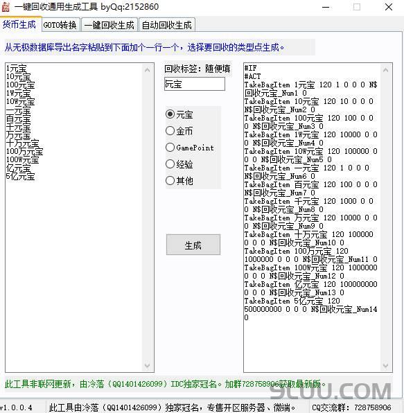Open the 自动回收生成 tab
Screen dimensions: 404x413
(x=167, y=25)
